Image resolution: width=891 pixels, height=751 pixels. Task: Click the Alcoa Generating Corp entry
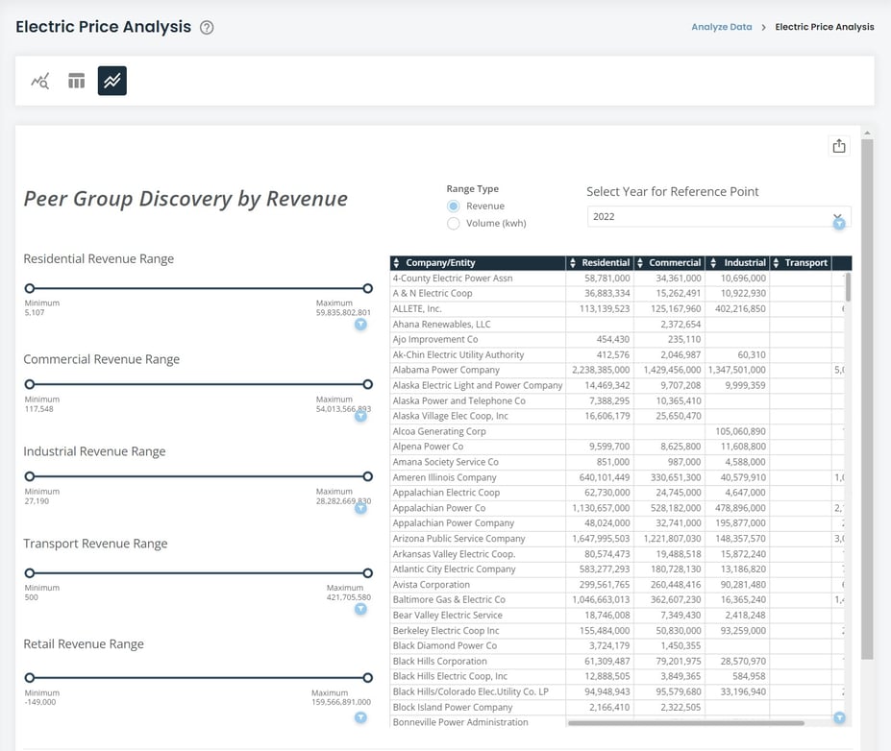pos(439,431)
